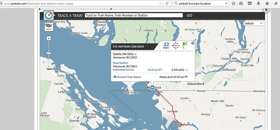Open the URL history dropdown arrow
Screen dimensions: 280x130
[160, 4]
